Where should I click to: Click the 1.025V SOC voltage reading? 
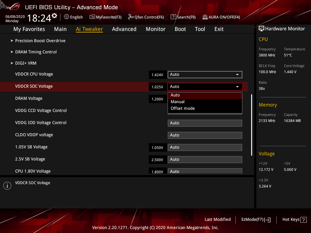click(x=158, y=87)
